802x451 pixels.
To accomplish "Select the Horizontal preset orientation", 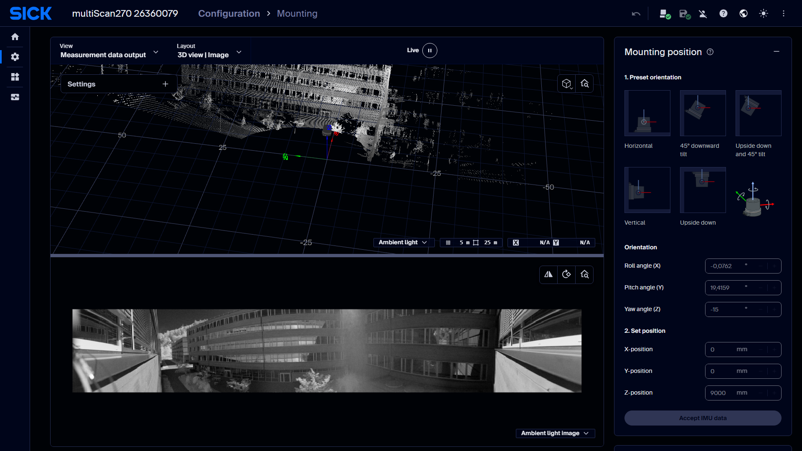I will 647,113.
